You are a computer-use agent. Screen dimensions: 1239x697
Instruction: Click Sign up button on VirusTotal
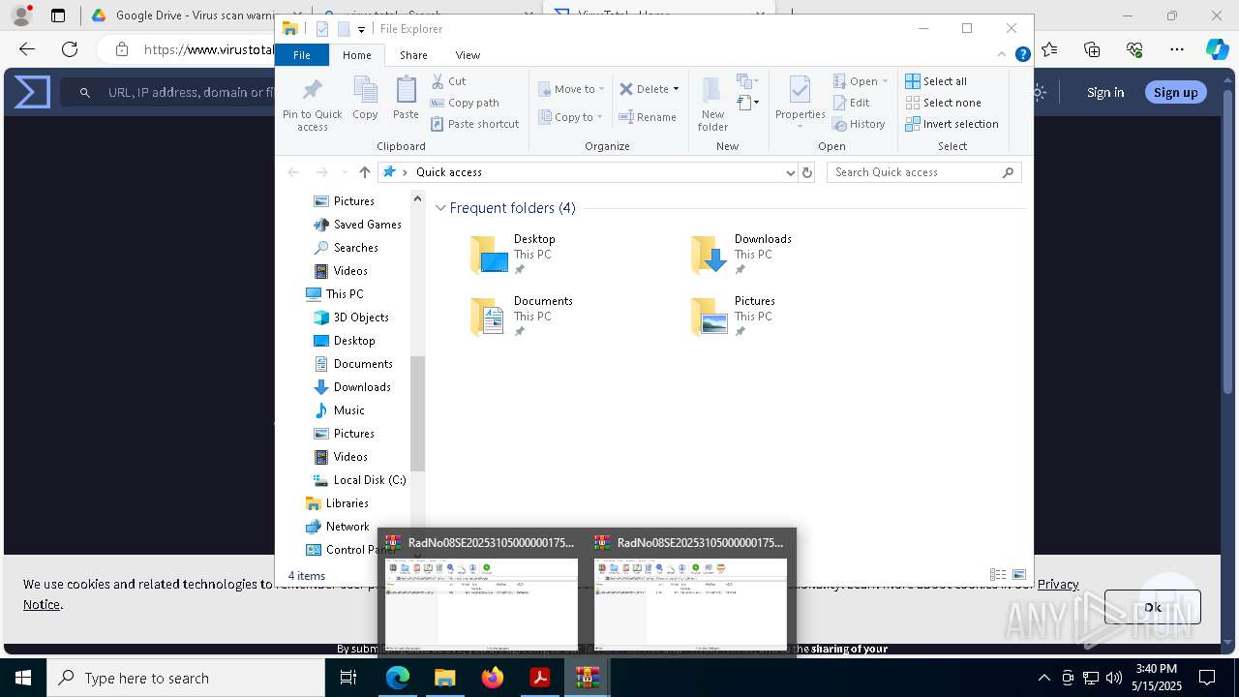(1175, 92)
